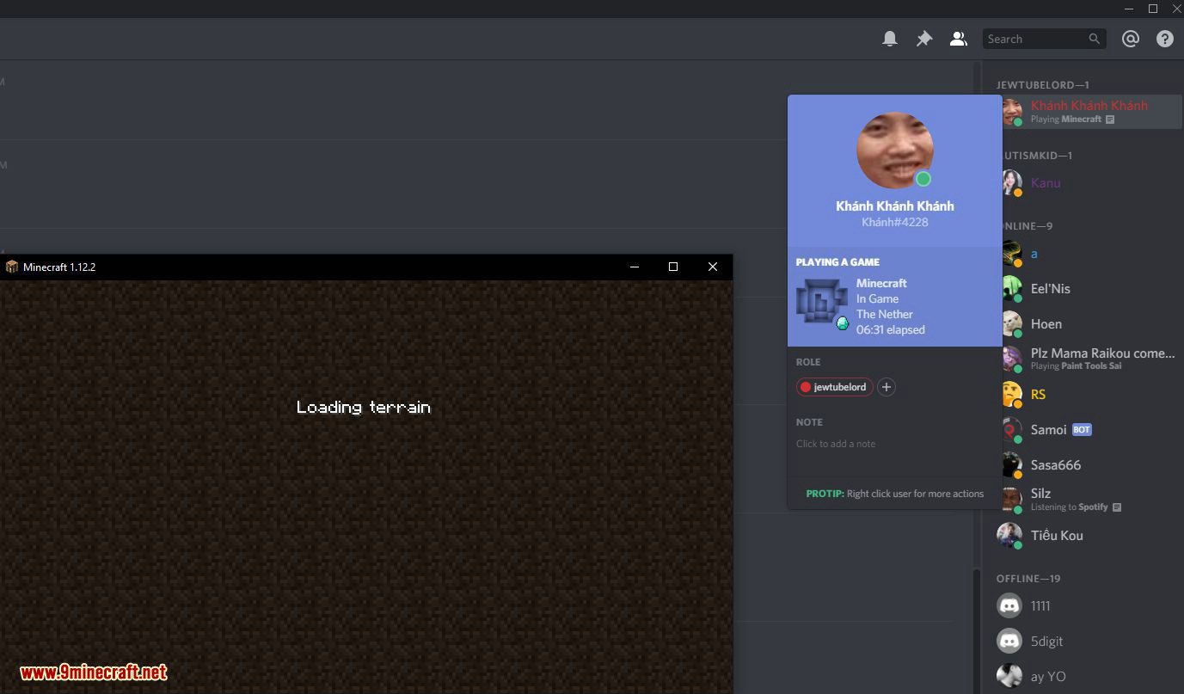Select member Silz listening to Spotify
The image size is (1184, 694).
click(1088, 500)
